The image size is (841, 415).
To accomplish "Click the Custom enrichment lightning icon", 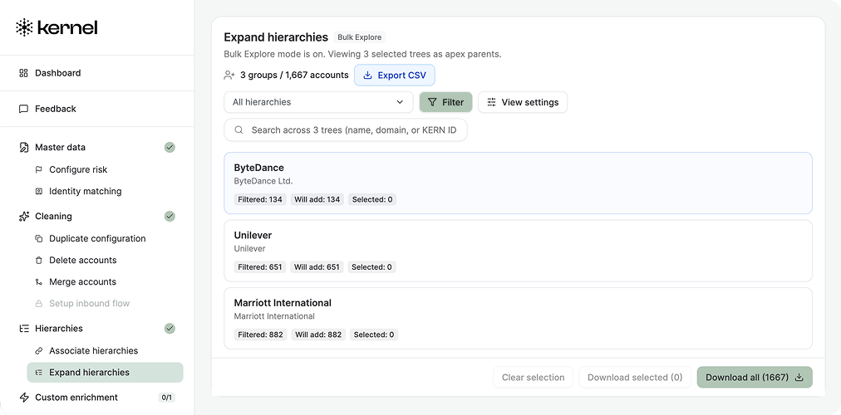I will tap(23, 398).
